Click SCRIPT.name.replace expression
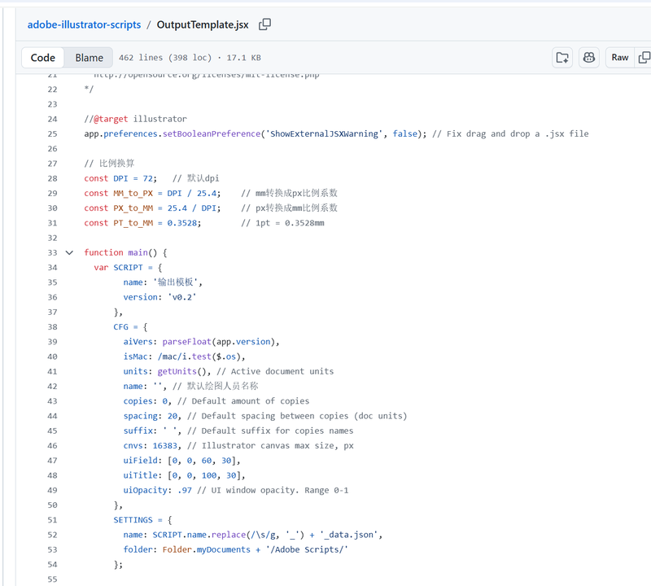Viewport: 651px width, 586px height. click(x=229, y=535)
